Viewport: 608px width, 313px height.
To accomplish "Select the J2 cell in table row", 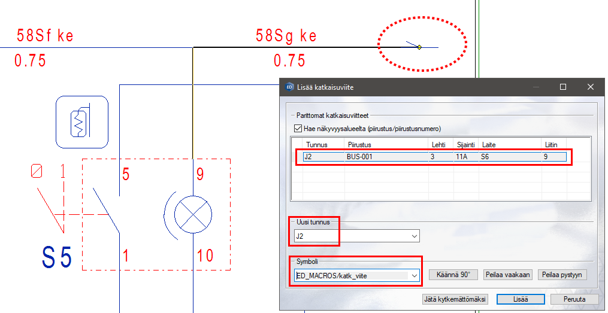I will 323,157.
